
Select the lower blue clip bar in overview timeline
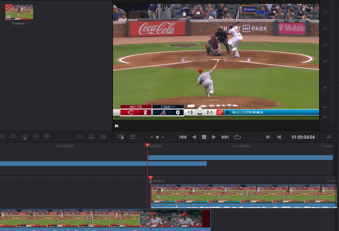[x=103, y=164]
